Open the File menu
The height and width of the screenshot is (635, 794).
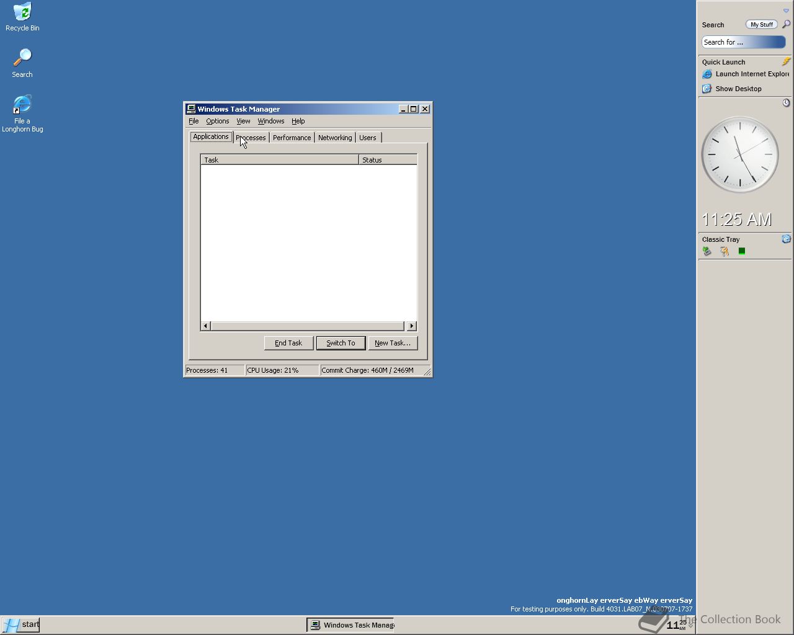194,121
